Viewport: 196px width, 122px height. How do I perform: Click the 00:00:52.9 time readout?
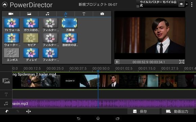click(140, 62)
